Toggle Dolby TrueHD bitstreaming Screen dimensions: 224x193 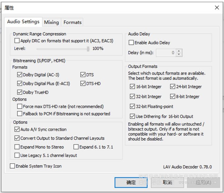(20, 92)
